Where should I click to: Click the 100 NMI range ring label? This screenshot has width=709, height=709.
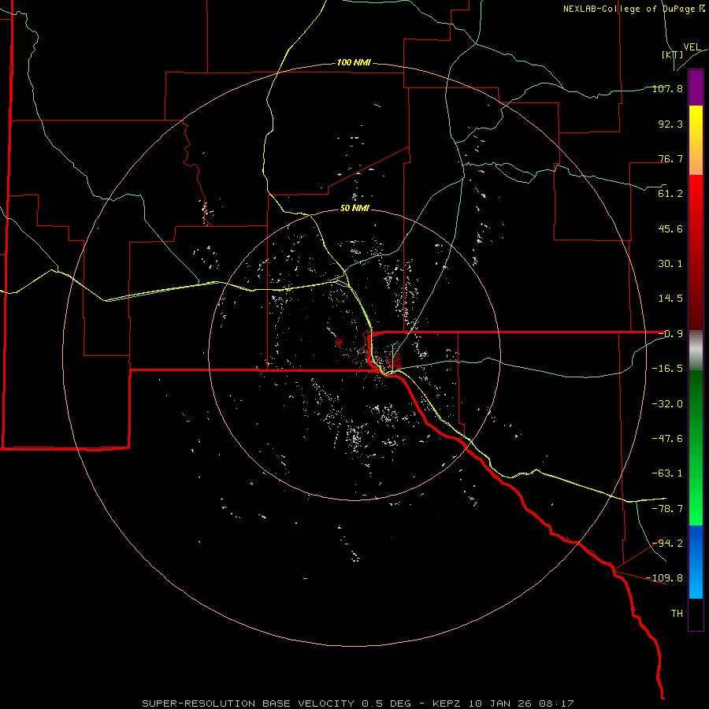tap(354, 62)
